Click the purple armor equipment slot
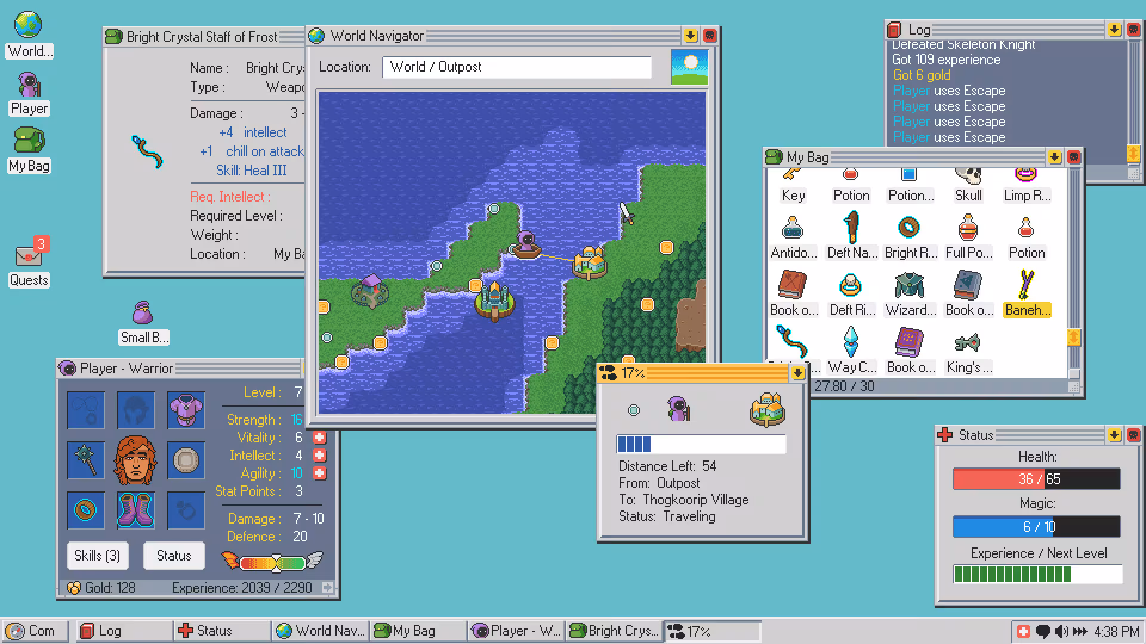1146x644 pixels. pyautogui.click(x=186, y=410)
